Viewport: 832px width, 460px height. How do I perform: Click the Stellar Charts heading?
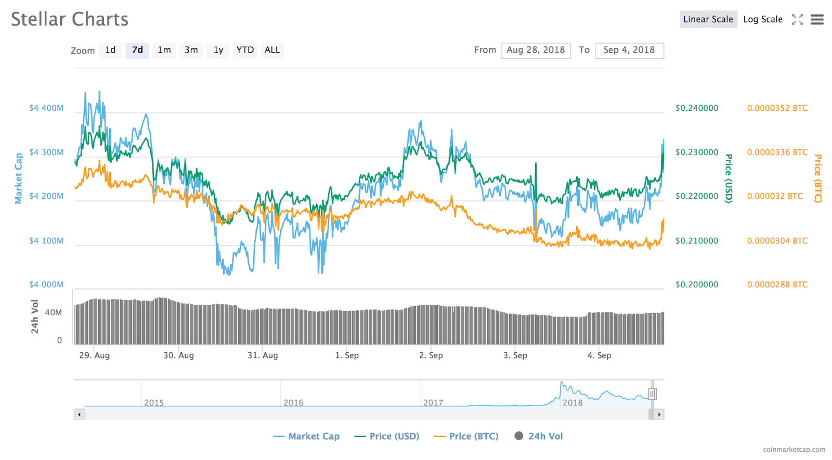(x=70, y=19)
